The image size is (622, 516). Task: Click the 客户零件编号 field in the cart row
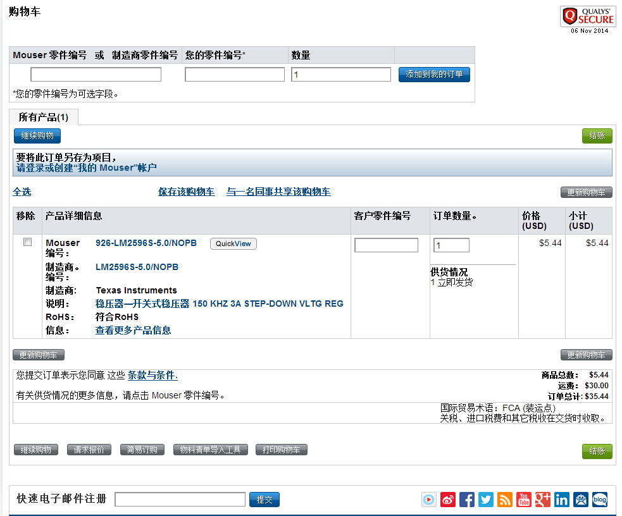click(387, 245)
